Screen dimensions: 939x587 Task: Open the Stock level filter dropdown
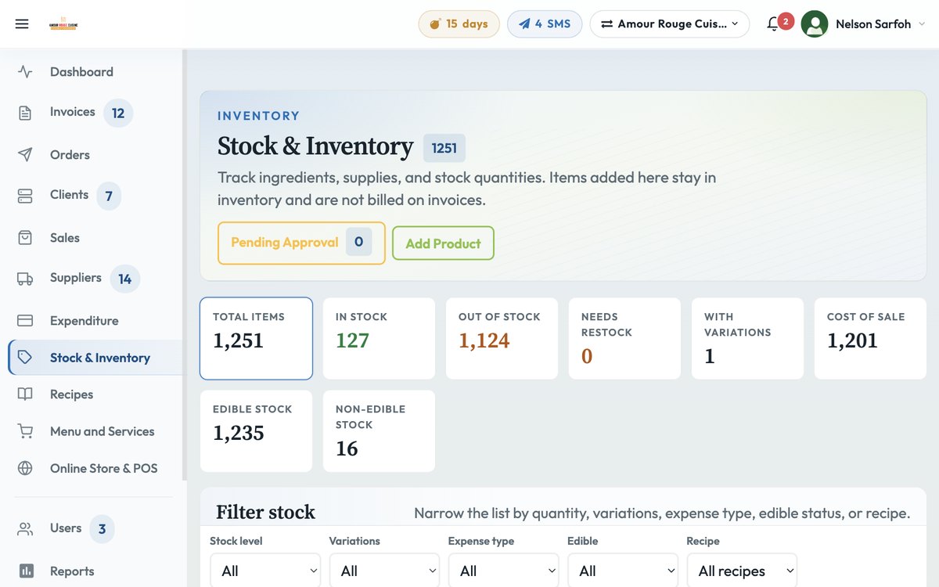(x=265, y=571)
